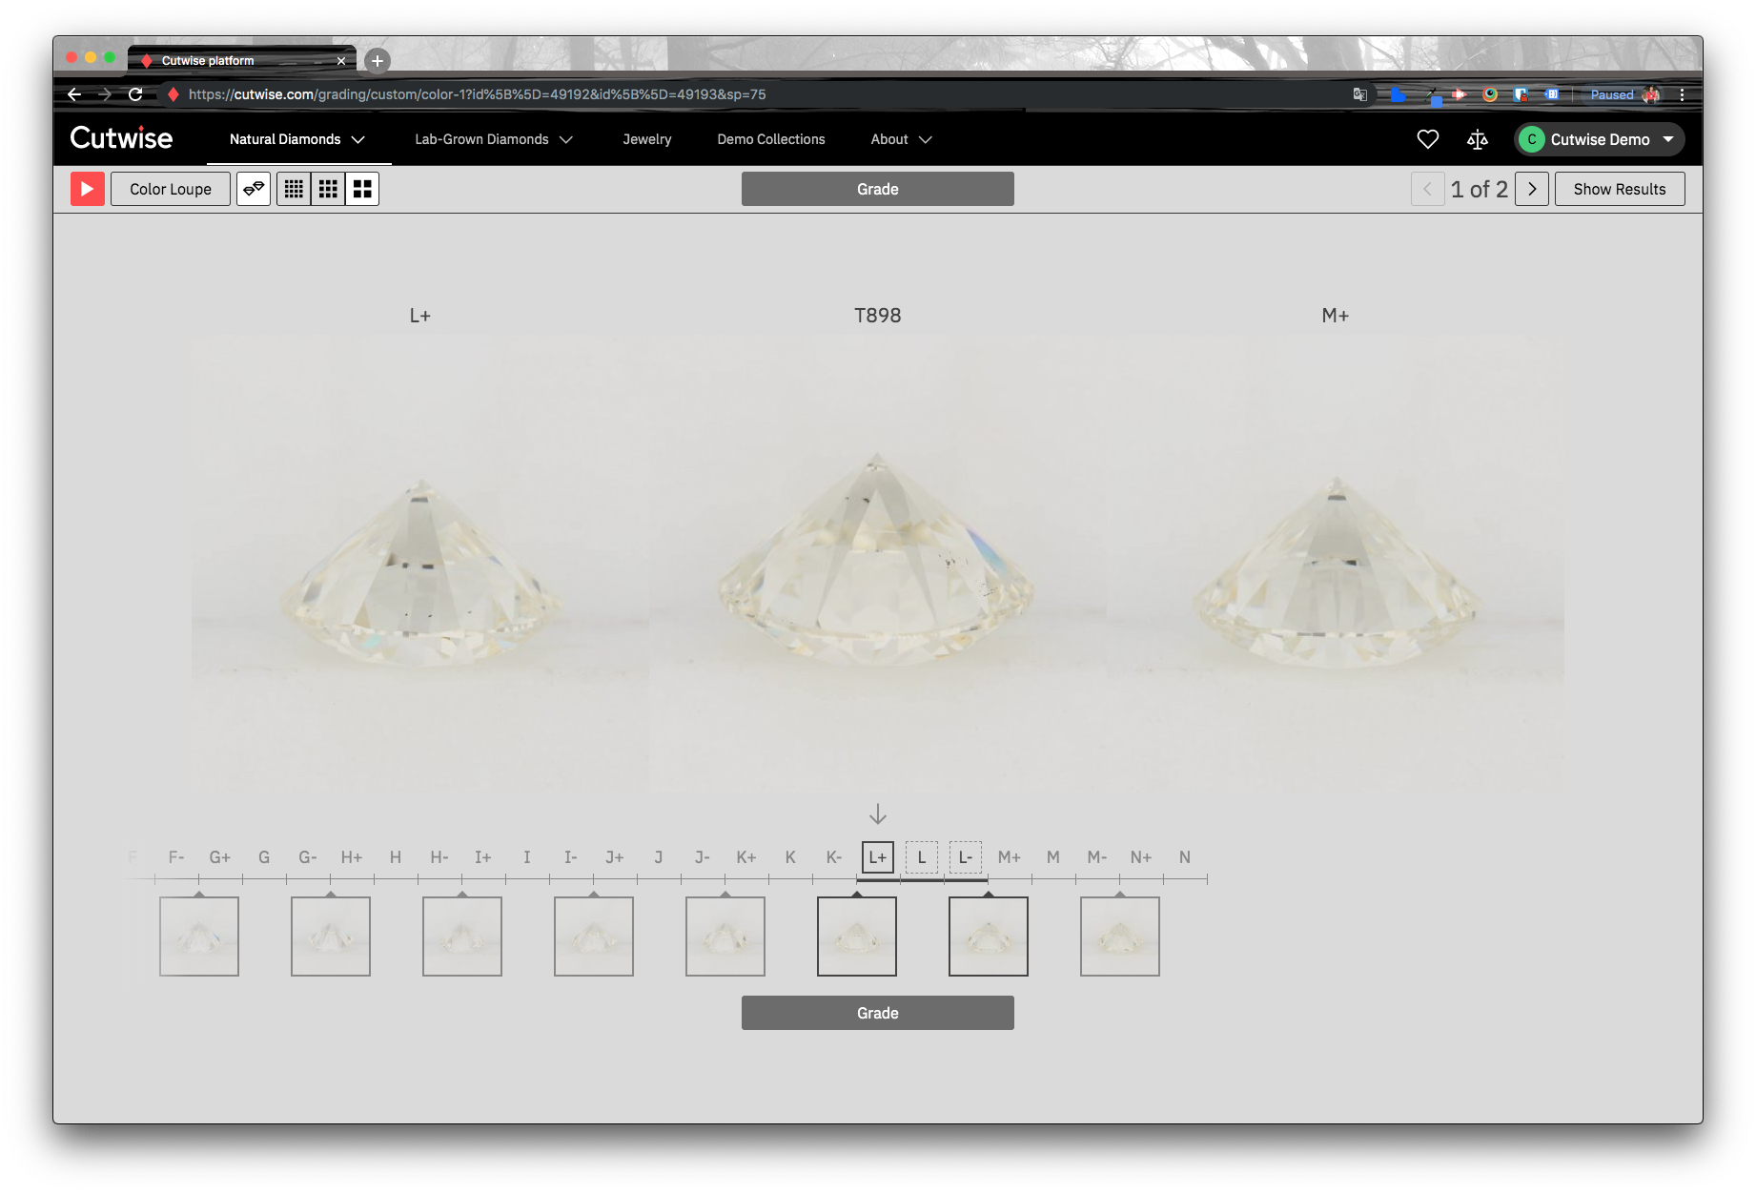1756x1194 pixels.
Task: Click the T898 diamond image
Action: click(x=877, y=565)
